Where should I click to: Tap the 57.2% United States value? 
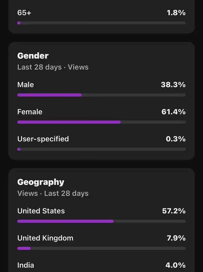(174, 211)
